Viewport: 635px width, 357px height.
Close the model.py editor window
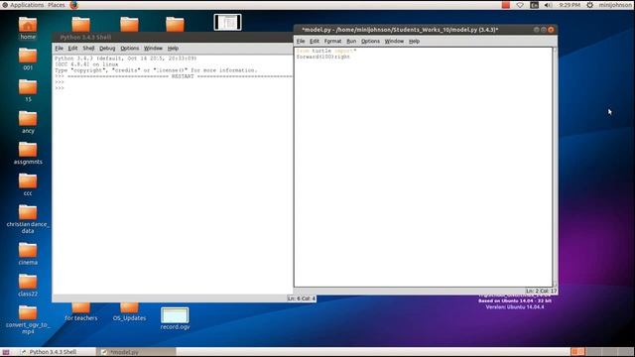(x=551, y=30)
